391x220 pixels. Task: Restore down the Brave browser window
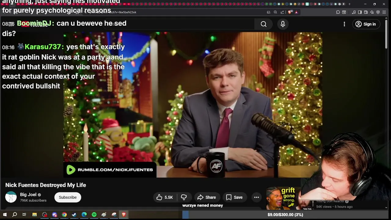(375, 4)
